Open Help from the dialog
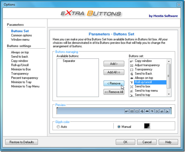This screenshot has height=152, width=185. pos(168,142)
